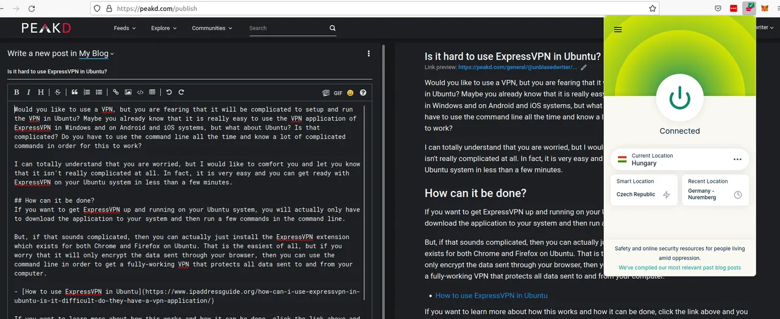Insert a hyperlink via the toolbar link icon
Viewport: 780px width, 319px height.
tap(116, 93)
